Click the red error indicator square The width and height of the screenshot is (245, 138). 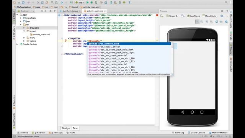point(157,15)
